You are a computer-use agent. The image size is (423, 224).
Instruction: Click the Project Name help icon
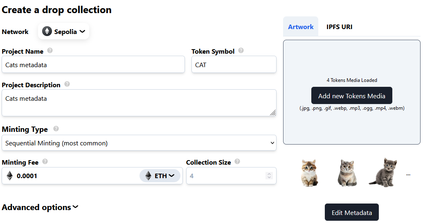pyautogui.click(x=50, y=51)
